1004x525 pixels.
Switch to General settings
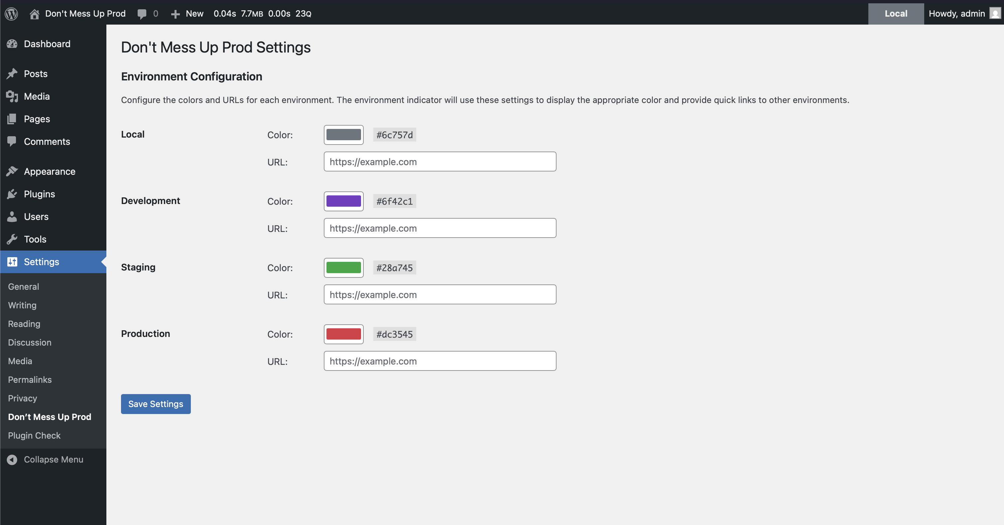23,286
